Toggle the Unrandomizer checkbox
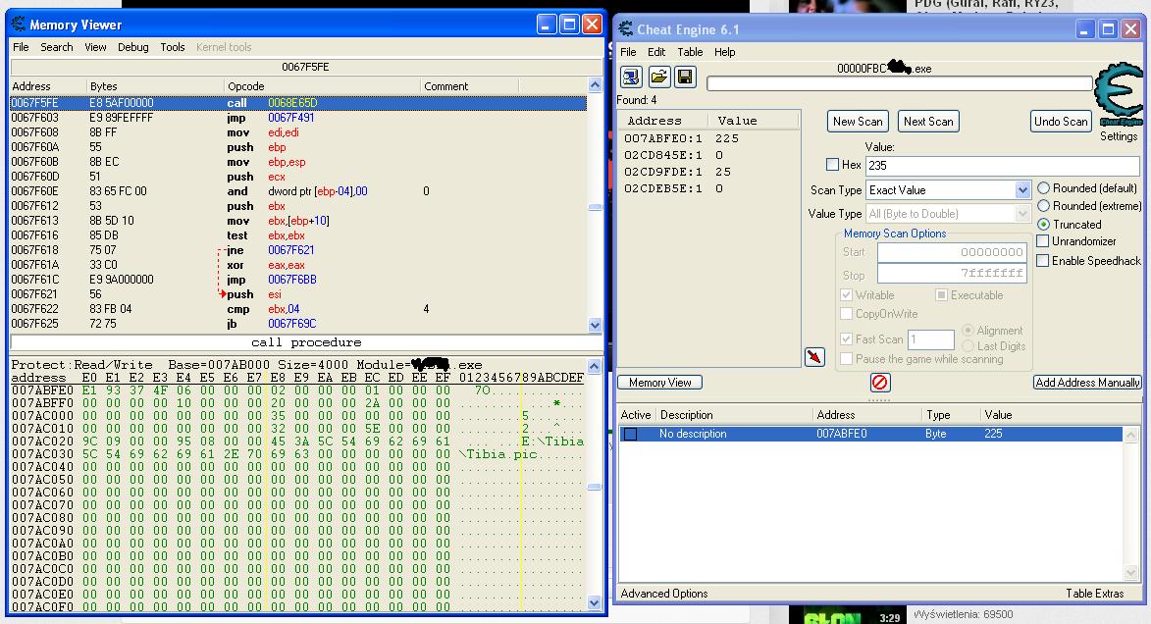This screenshot has width=1151, height=624. [x=1043, y=241]
